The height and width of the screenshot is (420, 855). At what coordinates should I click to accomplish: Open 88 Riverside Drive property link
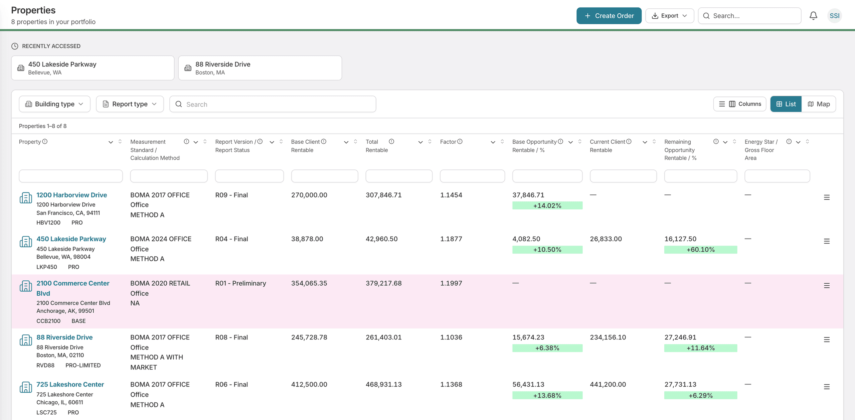(x=64, y=337)
